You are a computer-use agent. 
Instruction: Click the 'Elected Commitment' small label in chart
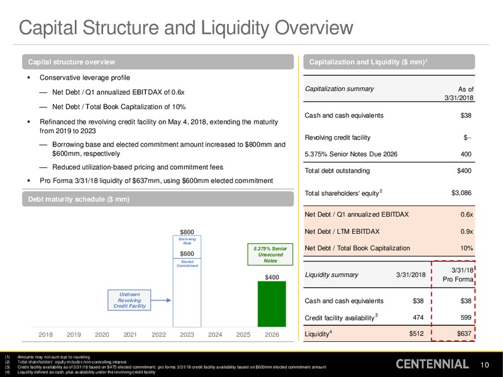click(x=187, y=263)
